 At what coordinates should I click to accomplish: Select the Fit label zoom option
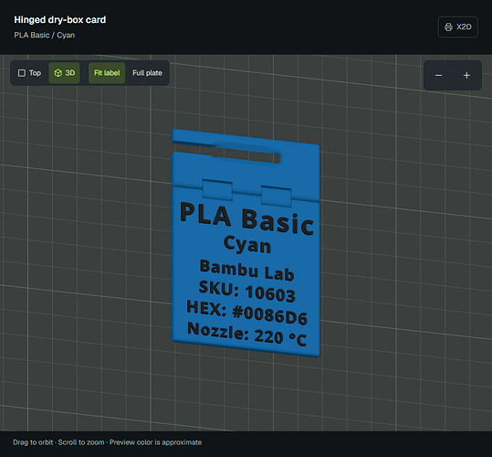coord(107,73)
